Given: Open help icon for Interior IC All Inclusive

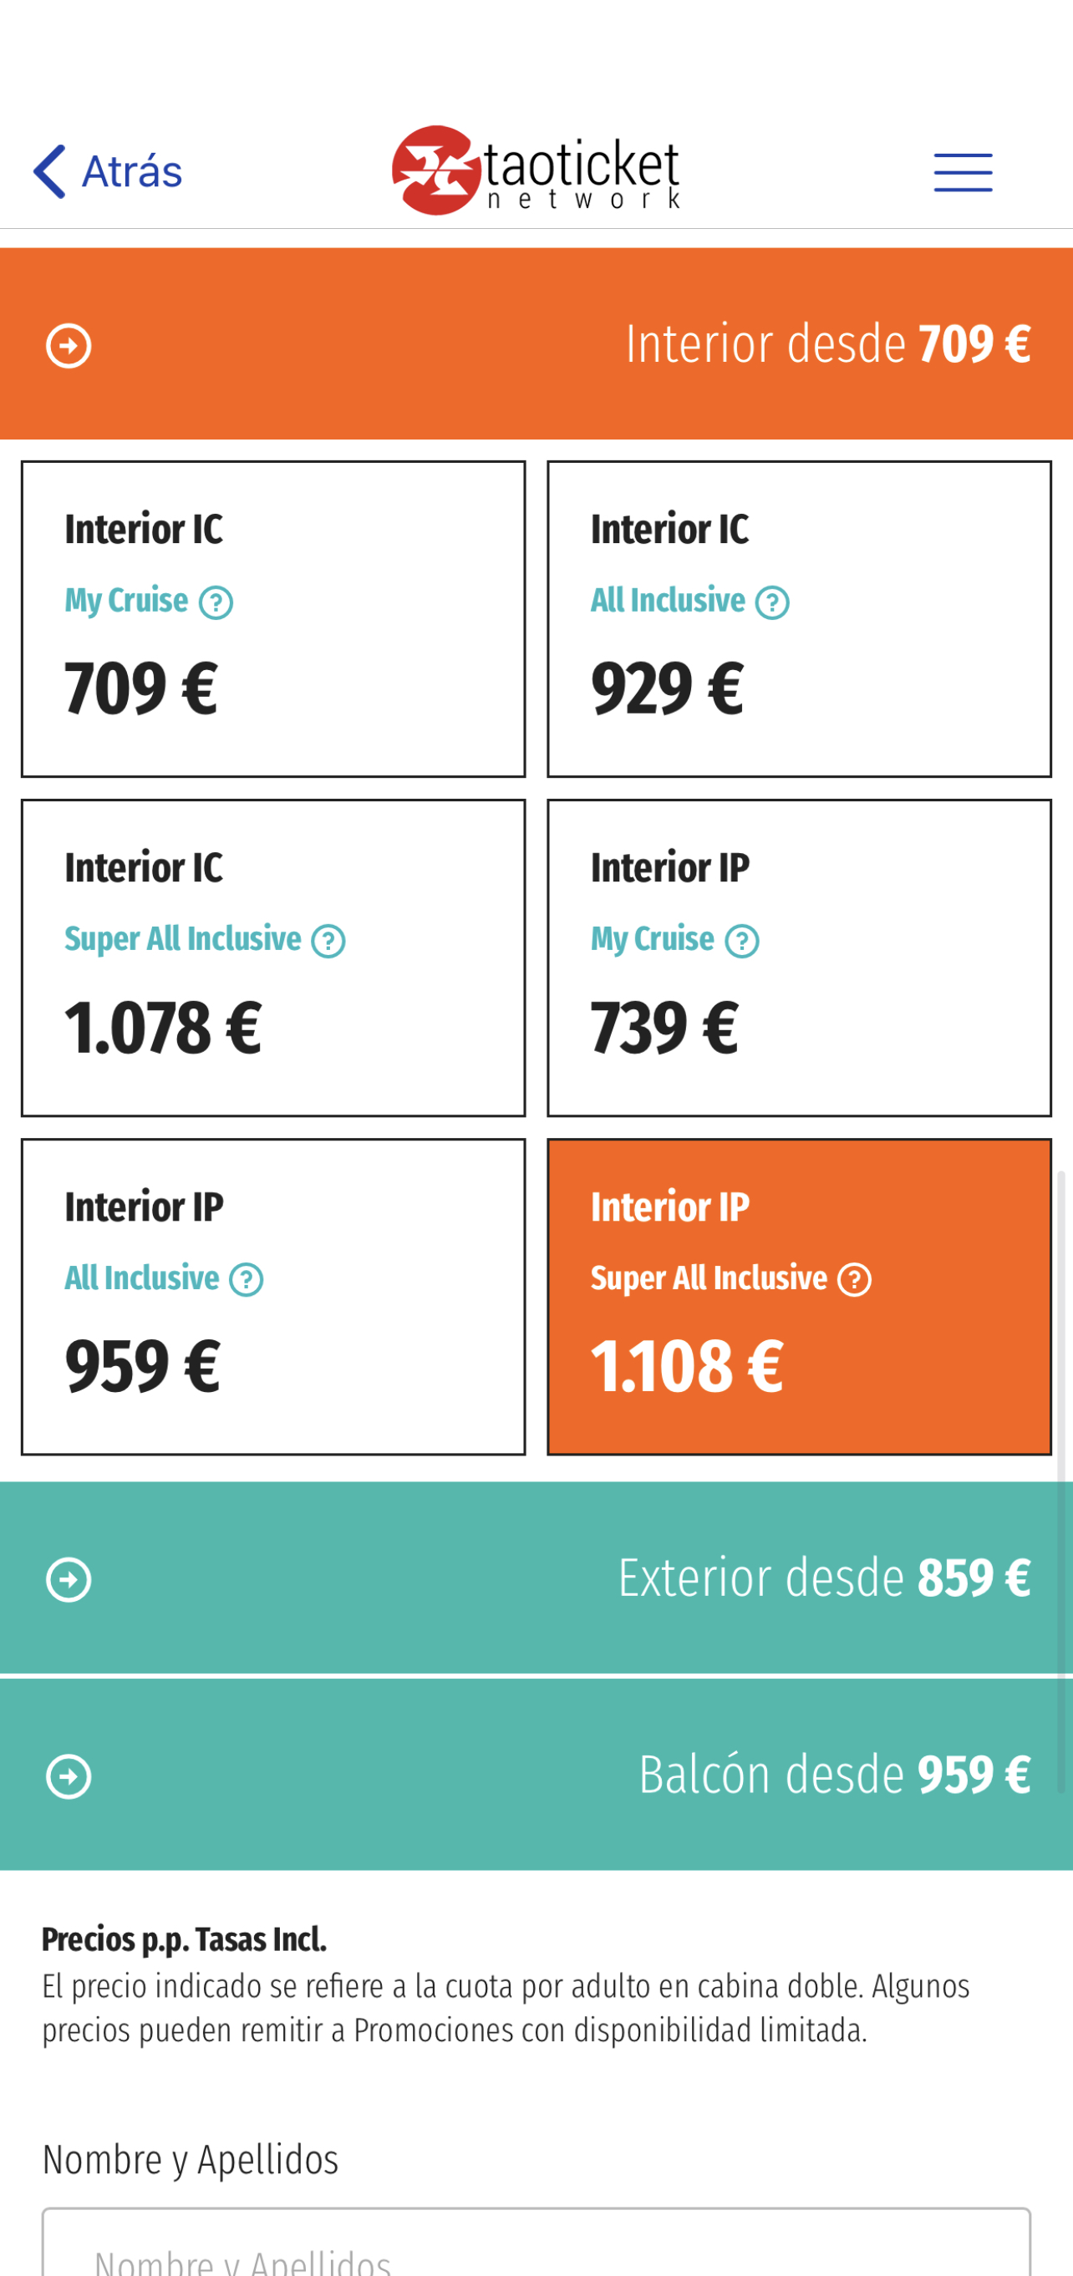Looking at the screenshot, I should pos(771,602).
